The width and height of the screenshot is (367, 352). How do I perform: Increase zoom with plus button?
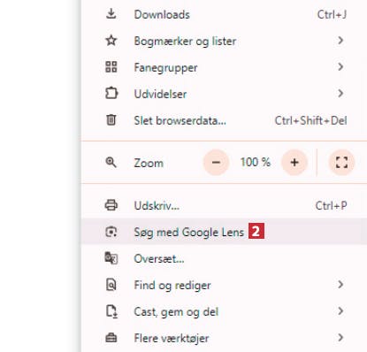point(294,163)
